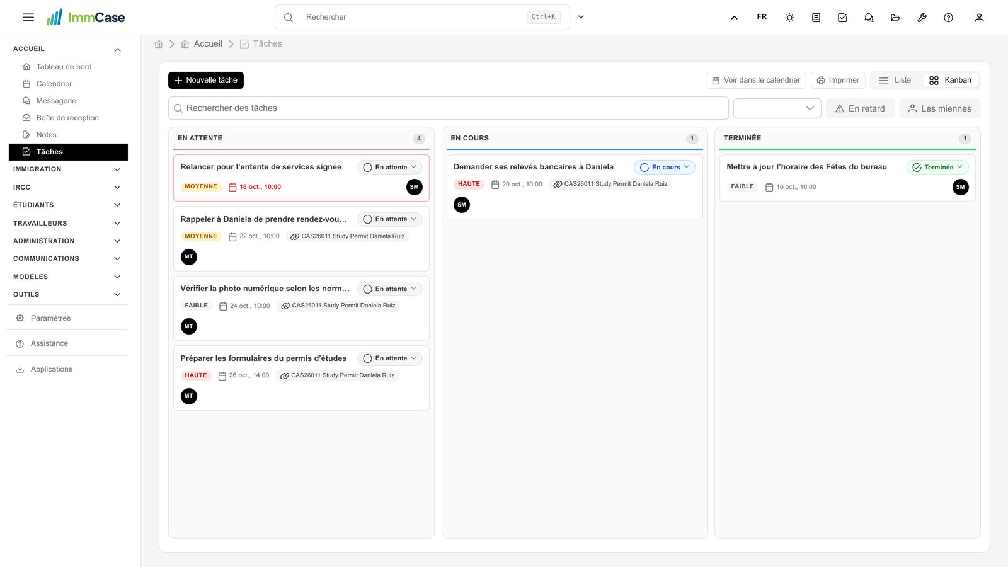This screenshot has width=1008, height=567.
Task: Open En cours status dropdown on Demander ses relevés
Action: click(665, 168)
